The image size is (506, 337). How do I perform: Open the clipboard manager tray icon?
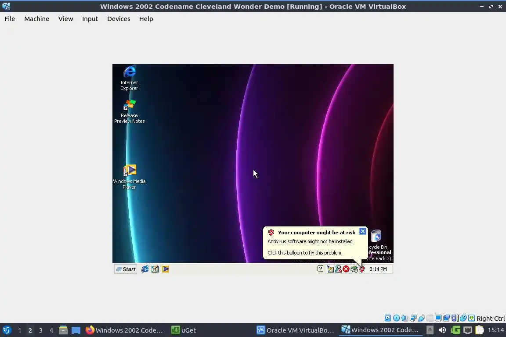(480, 330)
